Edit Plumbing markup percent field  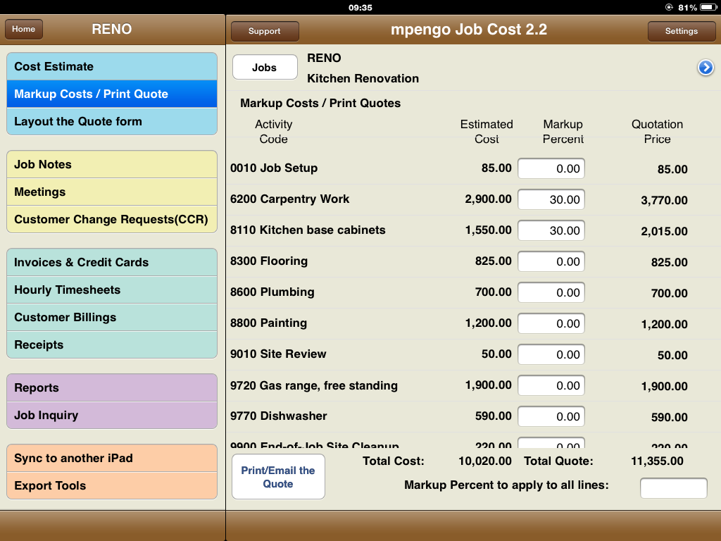click(551, 292)
